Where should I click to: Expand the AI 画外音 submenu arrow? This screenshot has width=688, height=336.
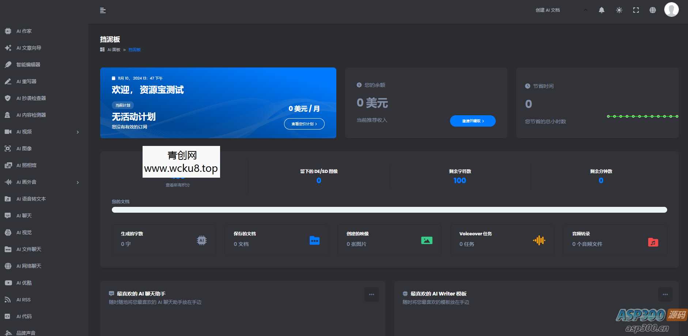click(78, 182)
